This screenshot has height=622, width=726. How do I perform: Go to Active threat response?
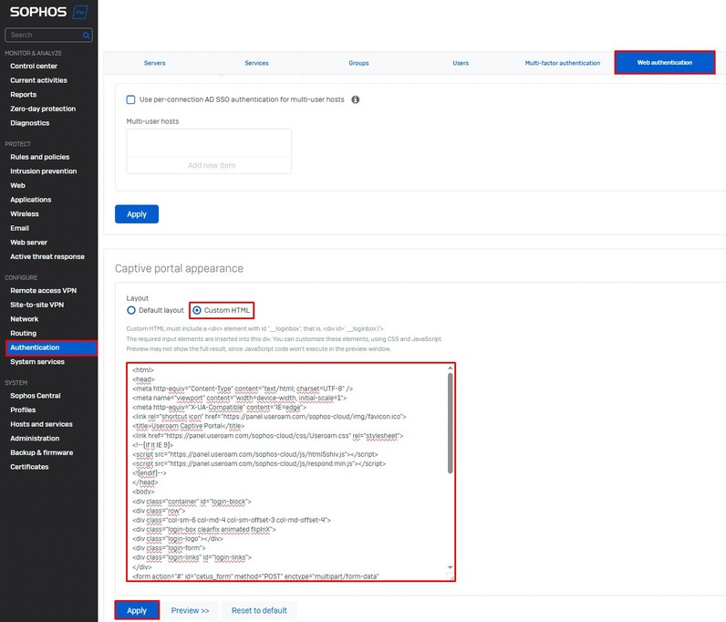47,256
